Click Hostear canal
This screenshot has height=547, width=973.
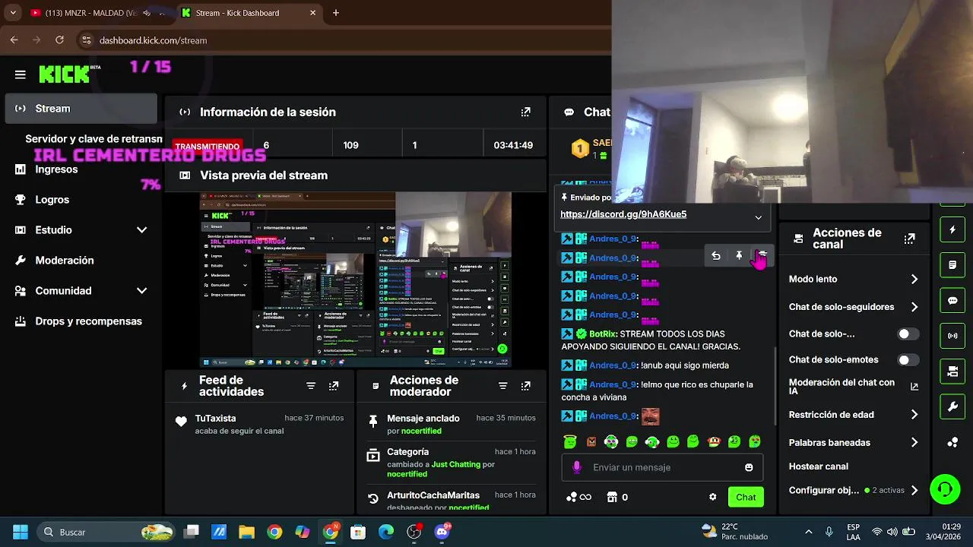pos(819,466)
